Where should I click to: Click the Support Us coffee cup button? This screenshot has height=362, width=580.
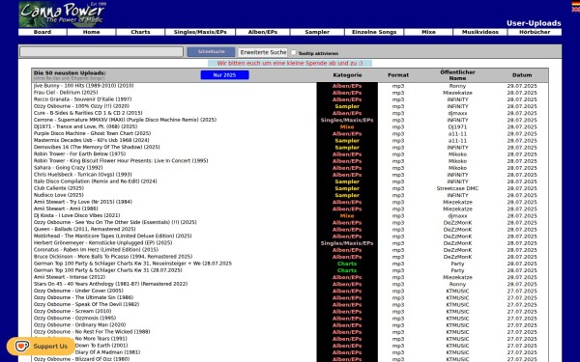click(x=41, y=347)
